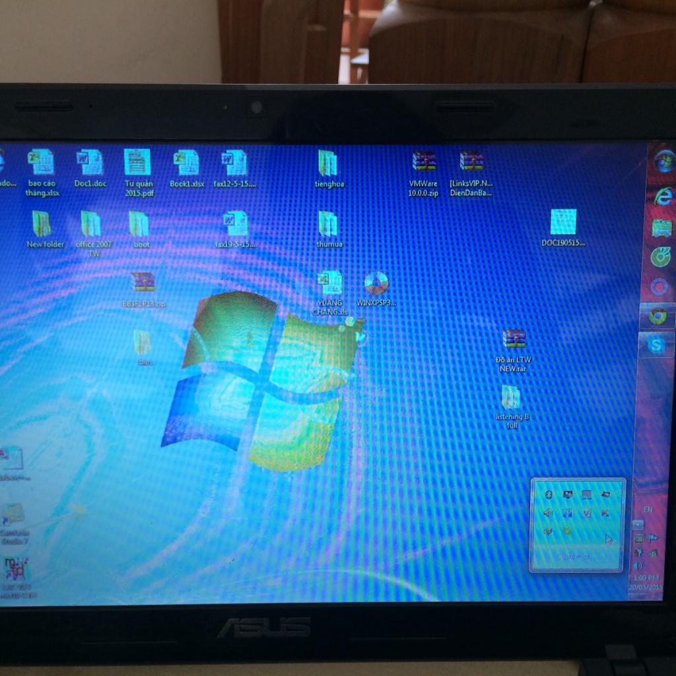Click the Windows Start orb
Image resolution: width=676 pixels, height=676 pixels.
pos(664,161)
